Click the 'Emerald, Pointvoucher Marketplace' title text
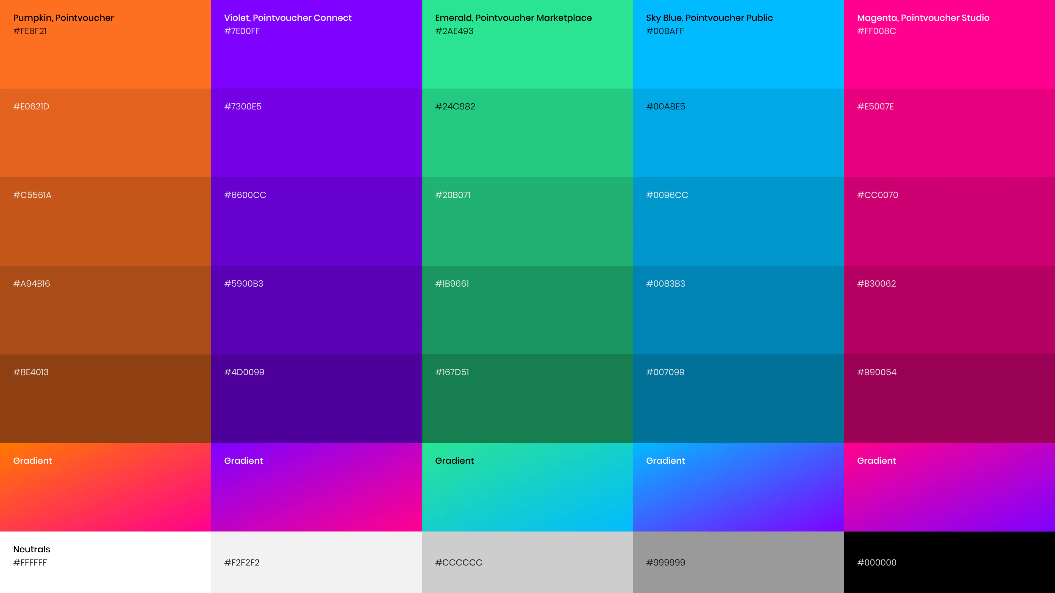Image resolution: width=1055 pixels, height=593 pixels. coord(513,18)
